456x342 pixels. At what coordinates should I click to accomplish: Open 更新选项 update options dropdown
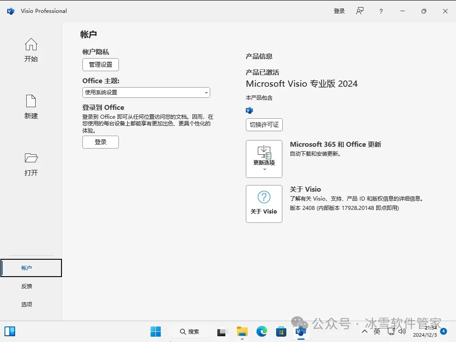264,159
